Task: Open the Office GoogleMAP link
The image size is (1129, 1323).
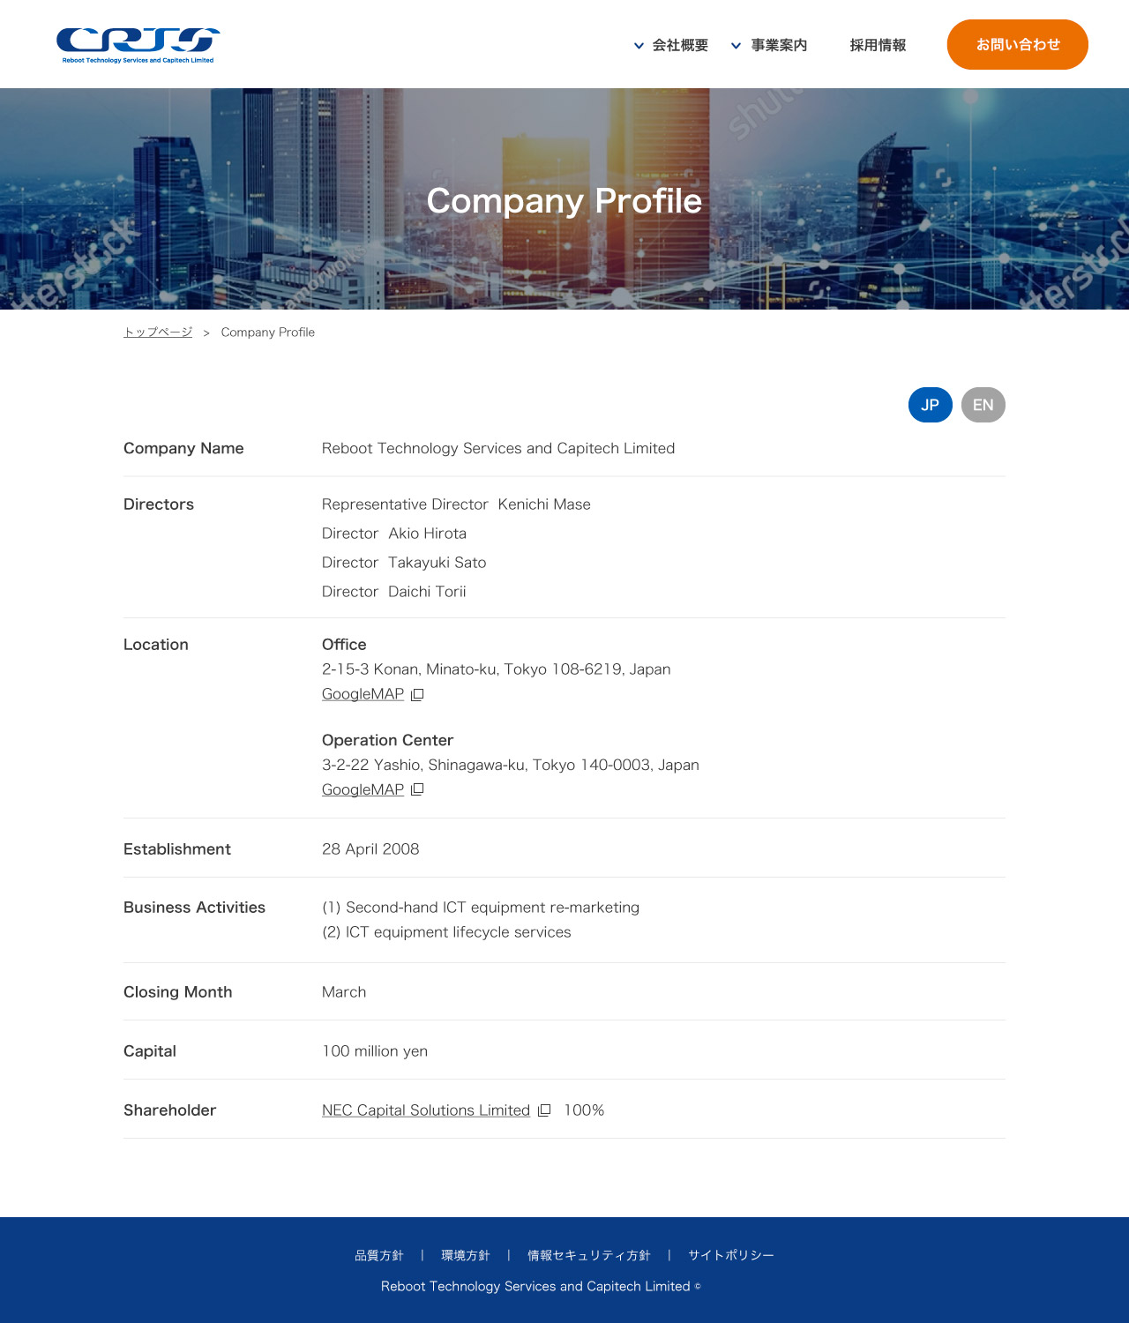Action: click(363, 694)
